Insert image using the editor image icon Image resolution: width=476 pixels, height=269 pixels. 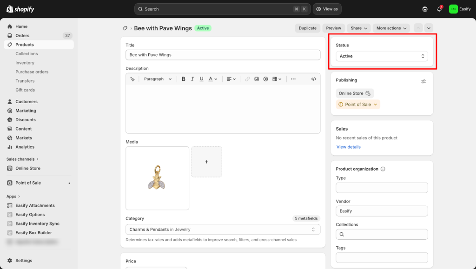(x=256, y=79)
